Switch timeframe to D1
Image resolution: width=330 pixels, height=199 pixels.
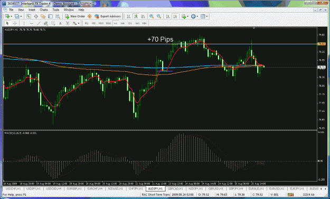click(x=130, y=23)
